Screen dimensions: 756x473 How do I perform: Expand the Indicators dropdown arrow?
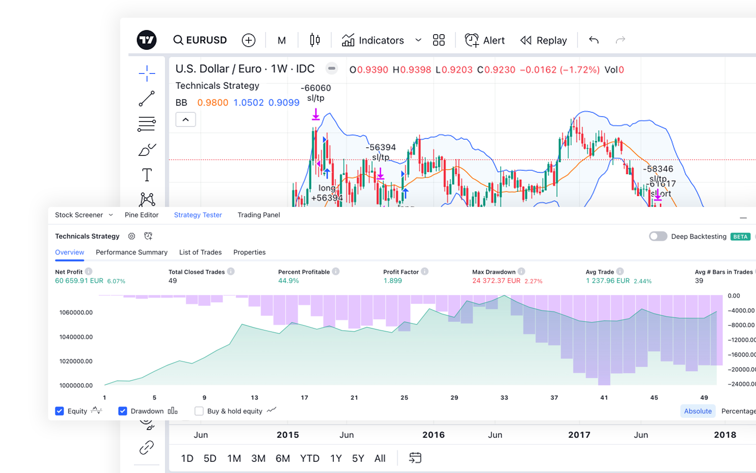[x=418, y=40]
